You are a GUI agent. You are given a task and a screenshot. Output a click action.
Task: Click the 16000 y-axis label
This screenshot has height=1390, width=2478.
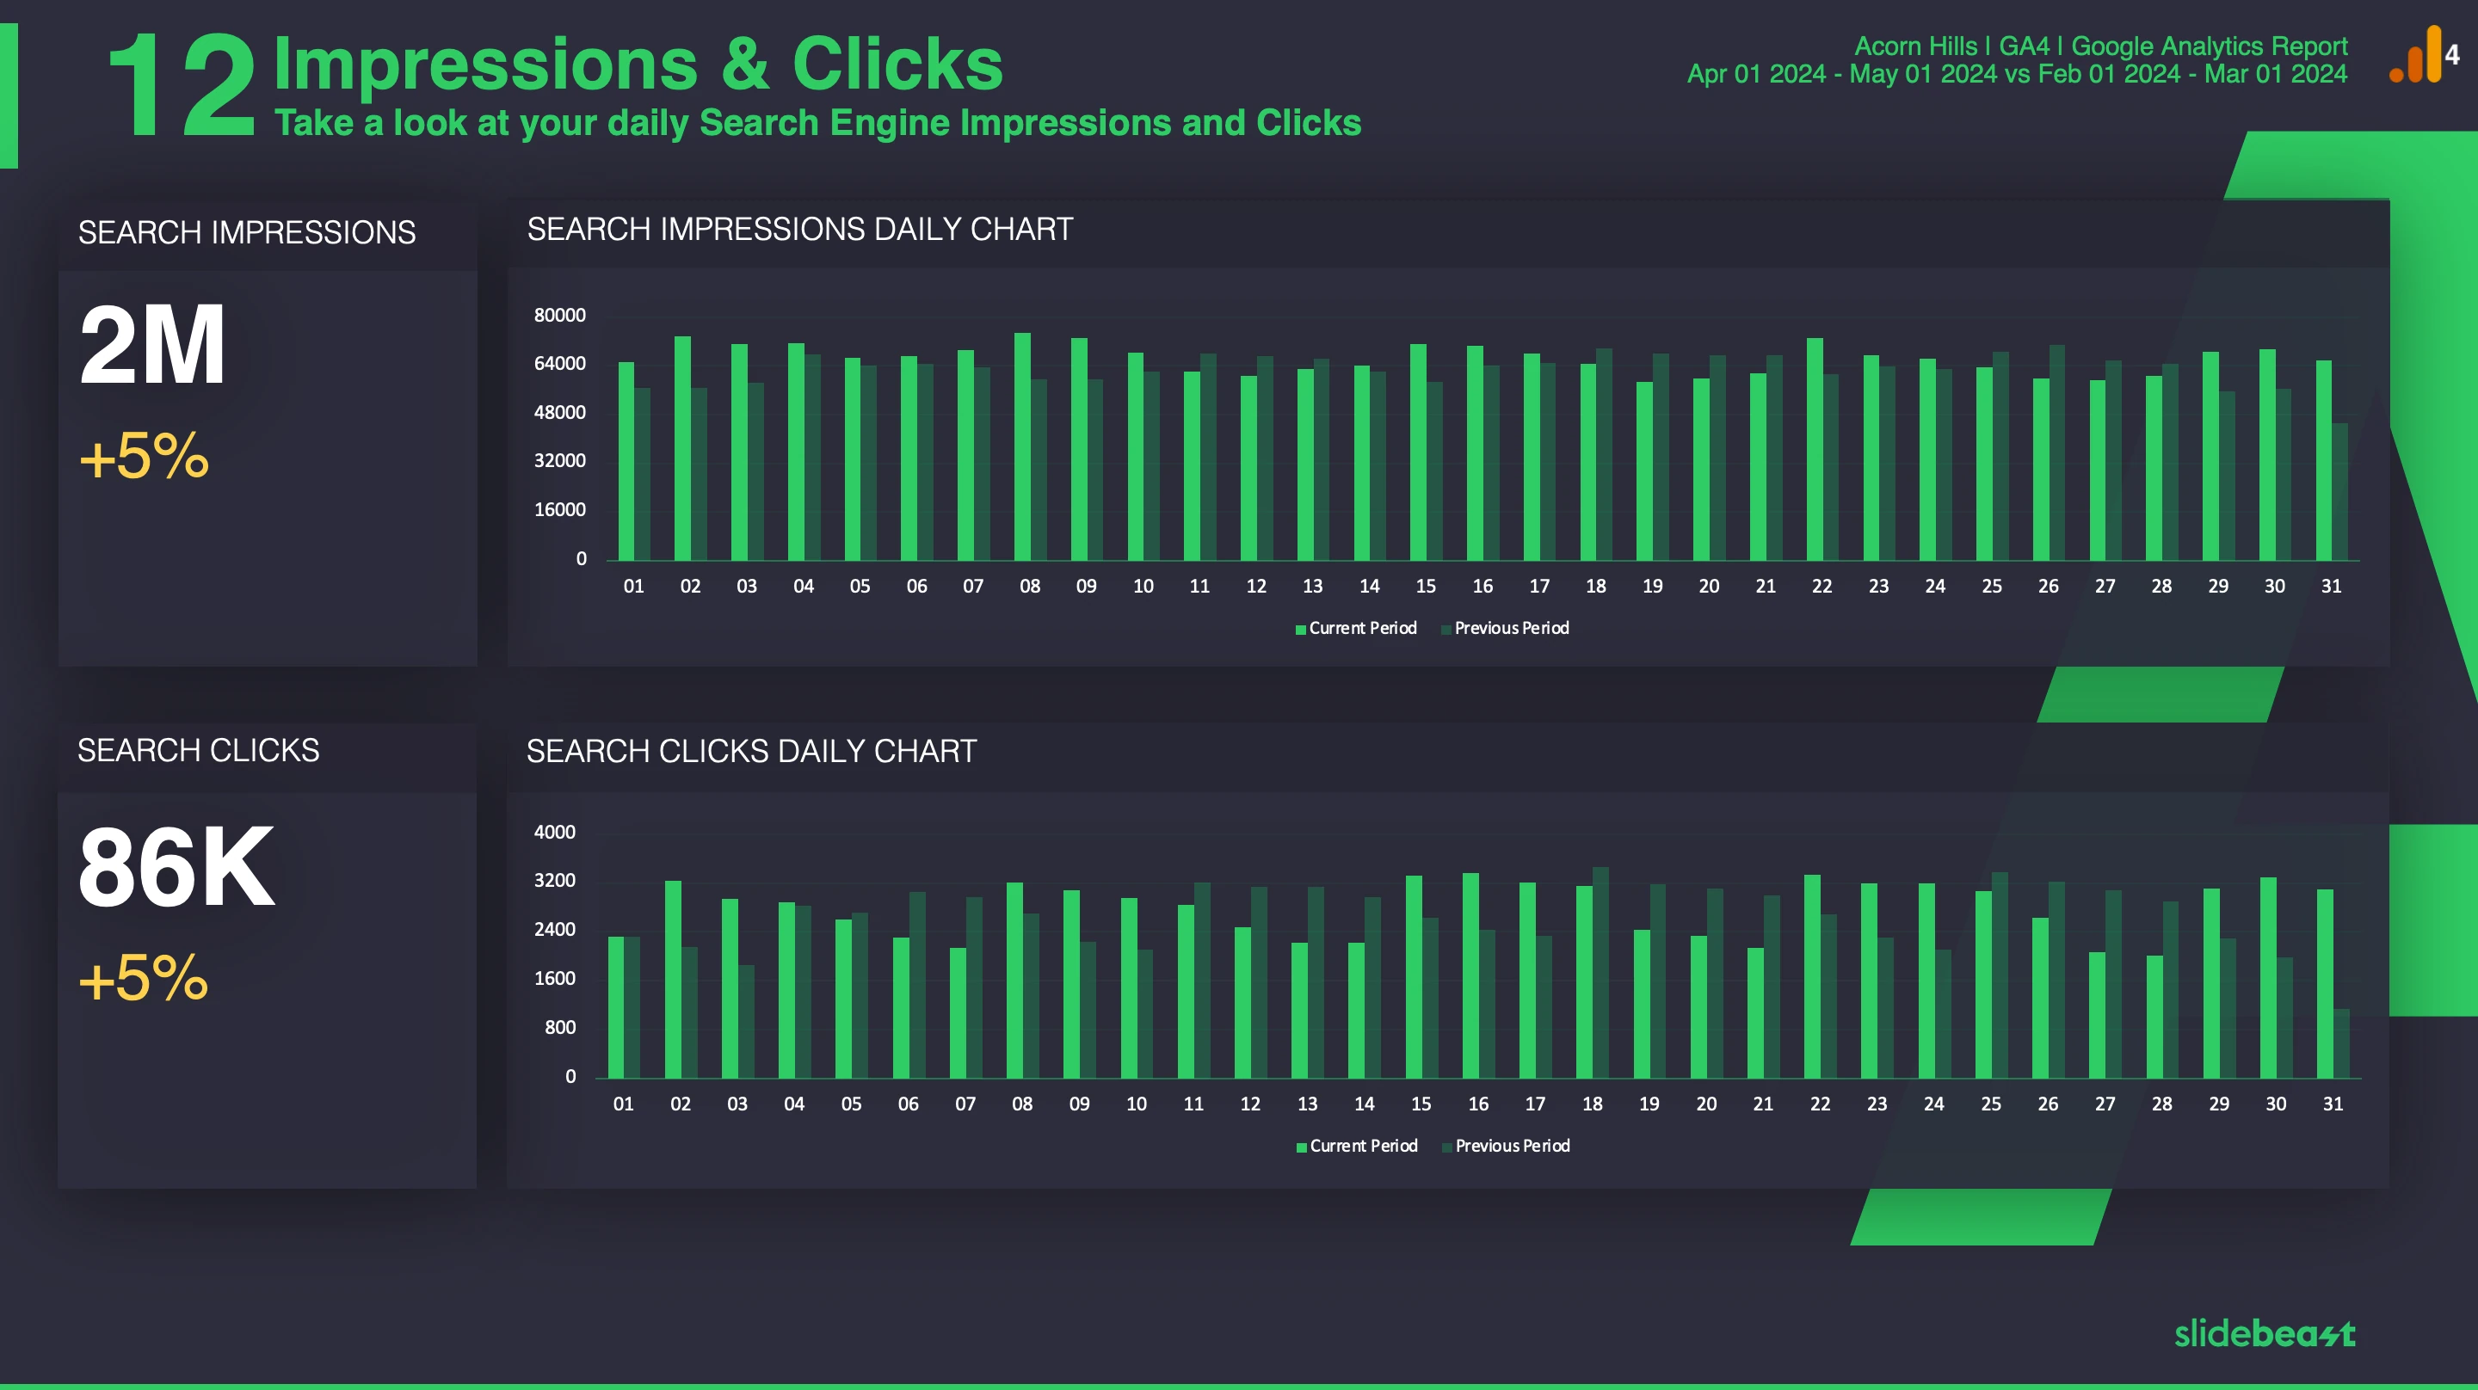tap(559, 510)
